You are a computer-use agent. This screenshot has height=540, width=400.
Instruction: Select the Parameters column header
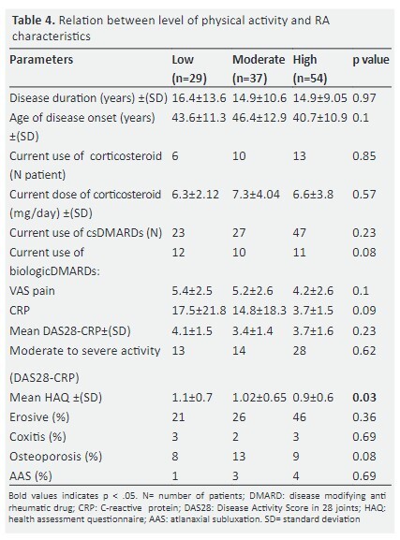[41, 60]
